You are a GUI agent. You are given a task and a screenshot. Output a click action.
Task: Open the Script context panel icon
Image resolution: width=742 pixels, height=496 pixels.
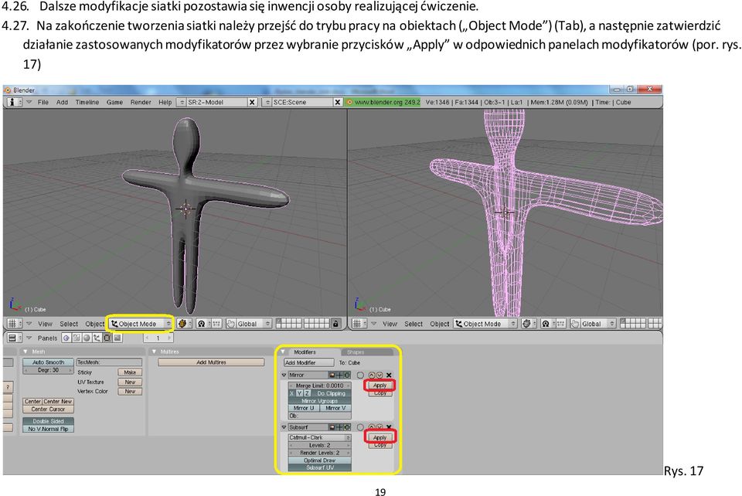[77, 338]
